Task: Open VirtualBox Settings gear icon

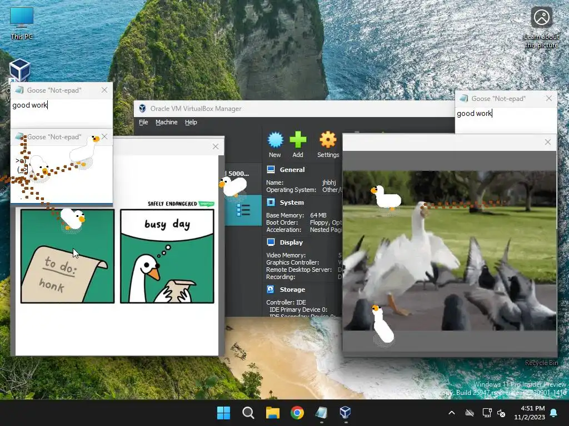Action: tap(328, 140)
